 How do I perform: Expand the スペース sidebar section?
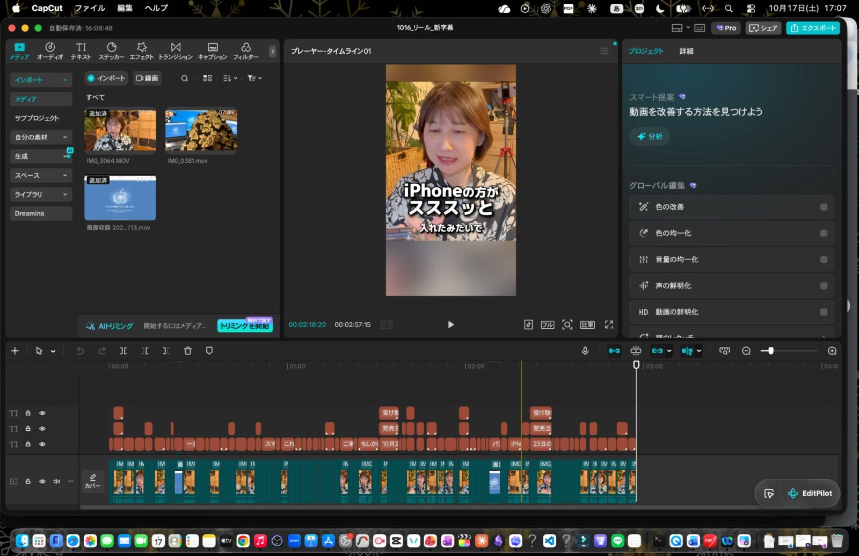pyautogui.click(x=41, y=175)
